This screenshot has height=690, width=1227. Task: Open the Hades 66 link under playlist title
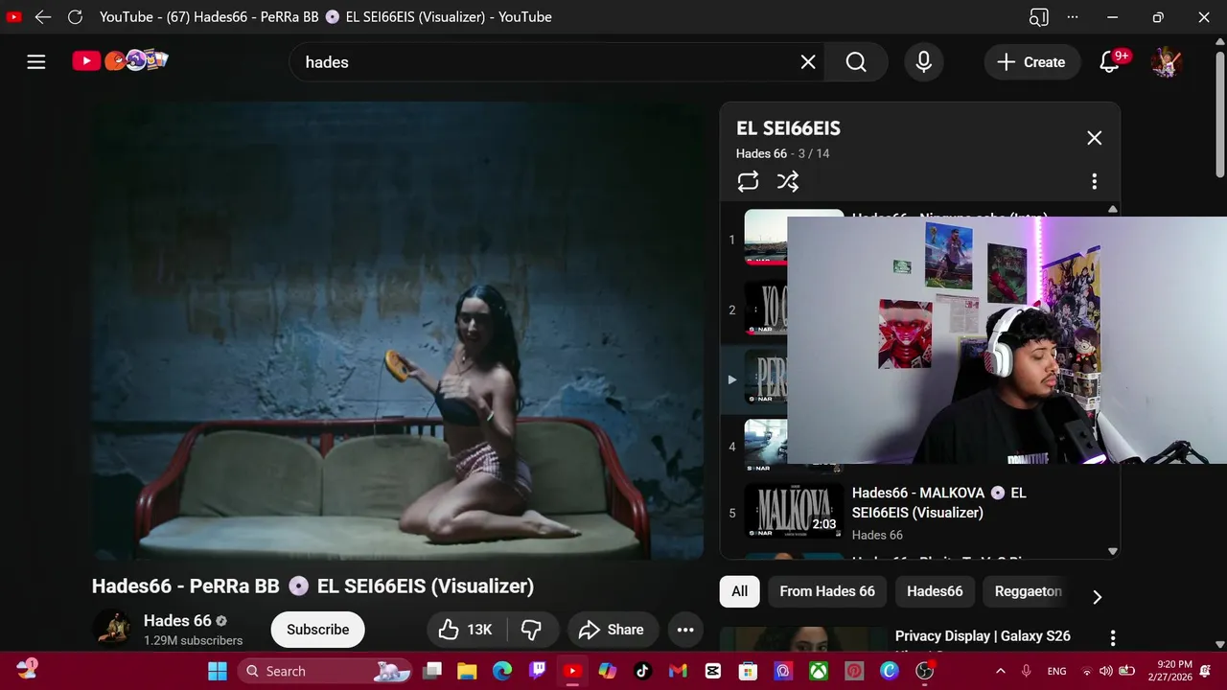[x=761, y=153]
